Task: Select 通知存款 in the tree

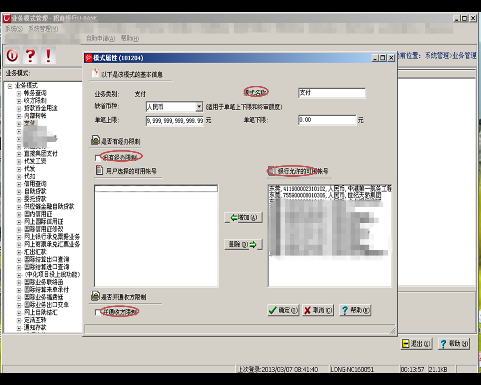Action: [x=35, y=327]
